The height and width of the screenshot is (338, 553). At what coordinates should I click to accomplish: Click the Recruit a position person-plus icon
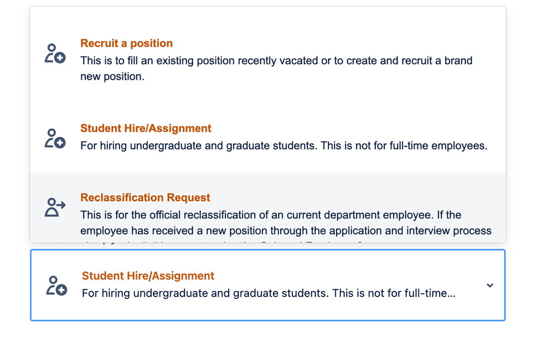click(x=55, y=54)
